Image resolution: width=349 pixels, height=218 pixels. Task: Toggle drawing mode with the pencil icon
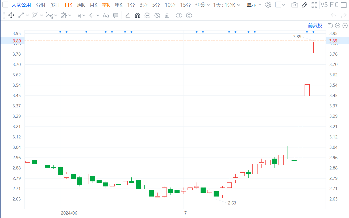pyautogui.click(x=305, y=5)
